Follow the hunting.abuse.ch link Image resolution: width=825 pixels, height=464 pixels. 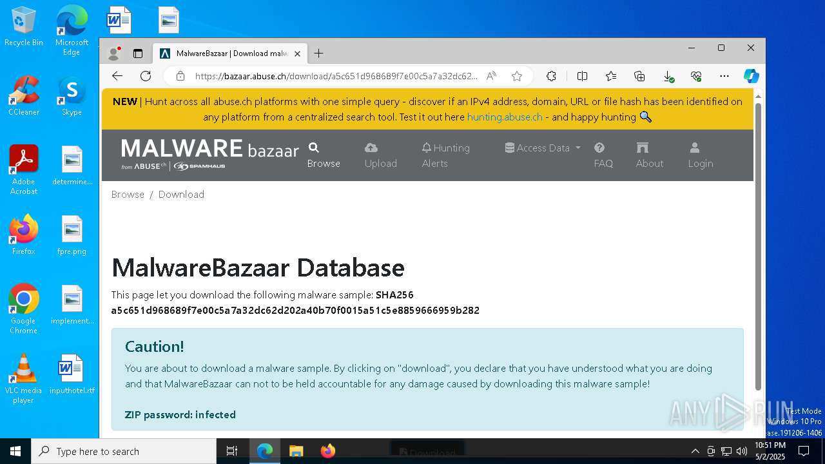505,117
